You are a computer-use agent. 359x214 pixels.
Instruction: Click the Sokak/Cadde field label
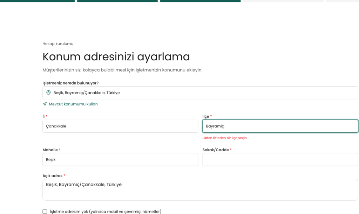click(215, 150)
